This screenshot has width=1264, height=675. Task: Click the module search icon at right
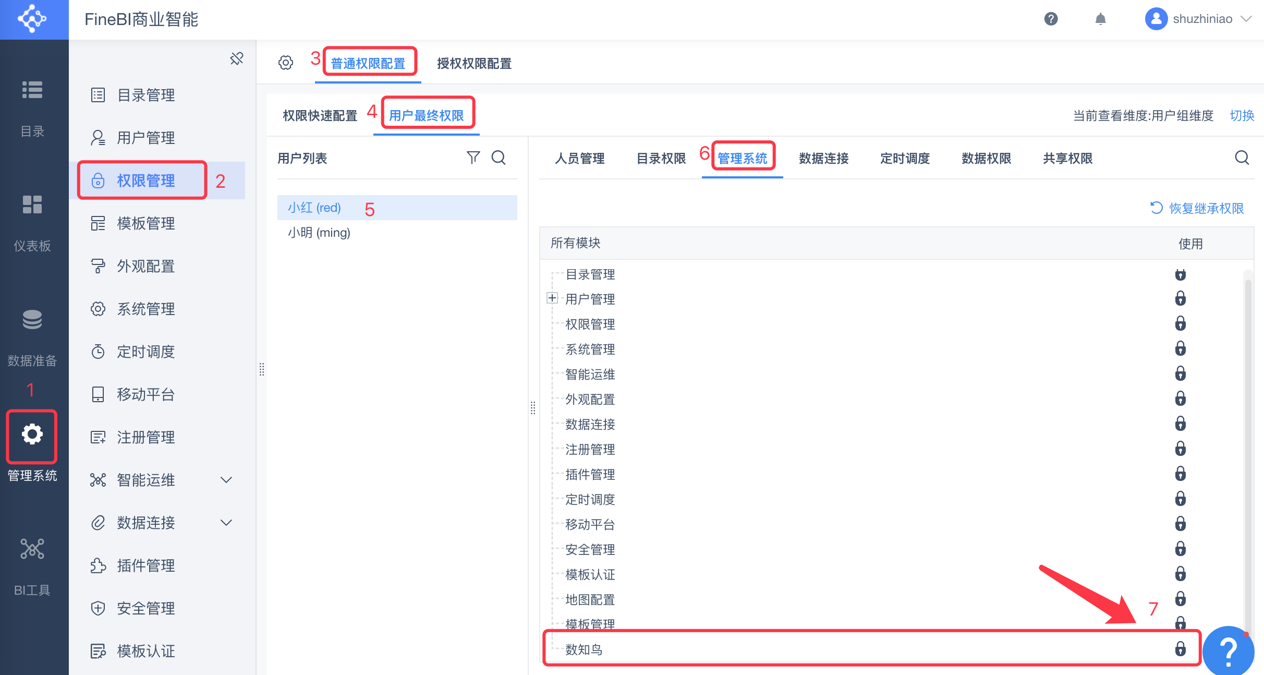pos(1242,158)
